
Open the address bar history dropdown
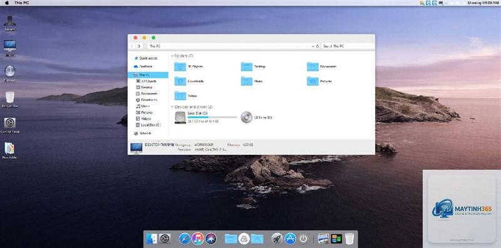click(x=312, y=46)
